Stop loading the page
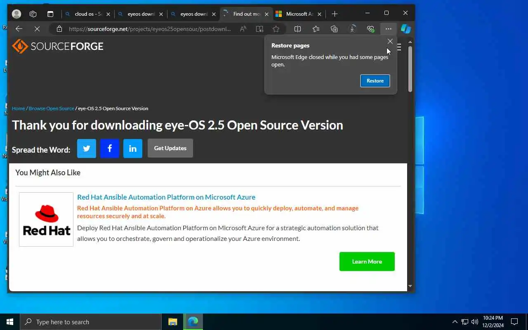 [x=37, y=29]
